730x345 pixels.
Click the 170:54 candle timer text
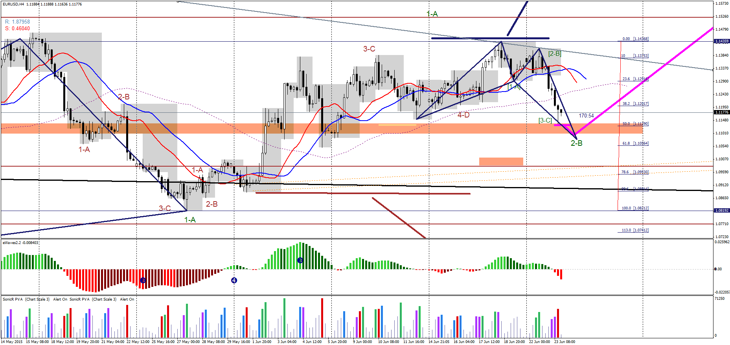pos(586,116)
